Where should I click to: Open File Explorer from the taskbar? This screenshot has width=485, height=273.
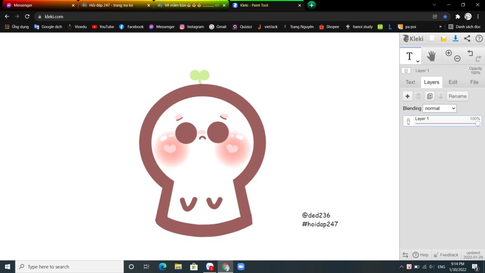coord(178,266)
